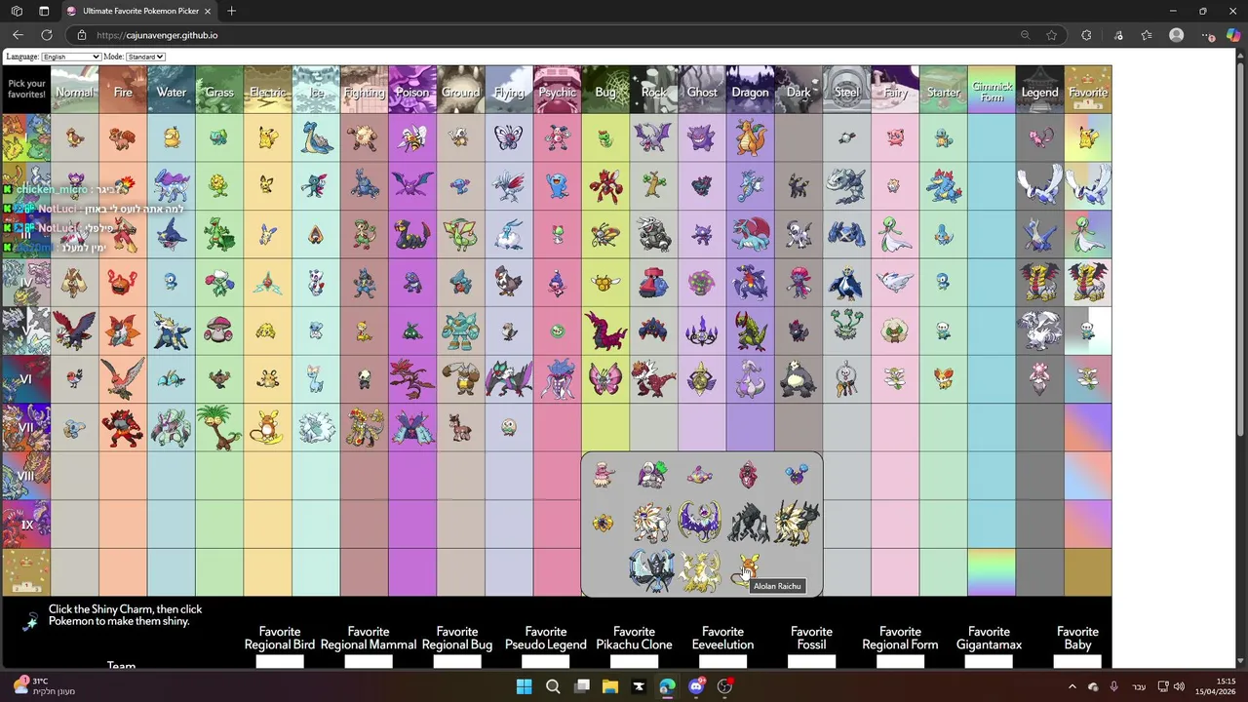Image resolution: width=1248 pixels, height=702 pixels.
Task: Click the Normal type column header
Action: (x=75, y=90)
